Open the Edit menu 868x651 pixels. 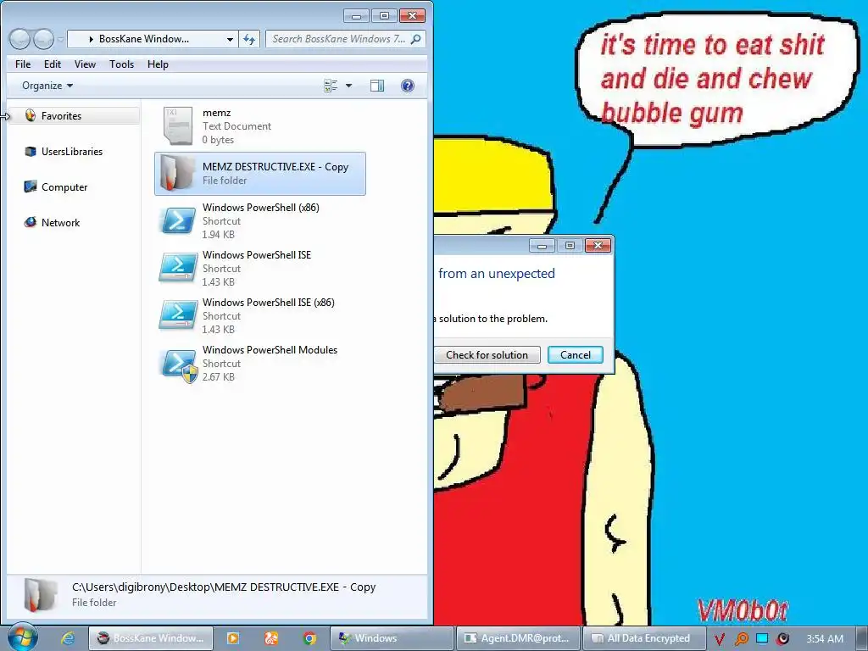[53, 64]
